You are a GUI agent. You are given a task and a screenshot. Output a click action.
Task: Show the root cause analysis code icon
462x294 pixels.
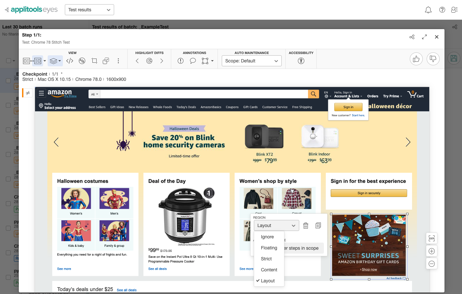[70, 61]
